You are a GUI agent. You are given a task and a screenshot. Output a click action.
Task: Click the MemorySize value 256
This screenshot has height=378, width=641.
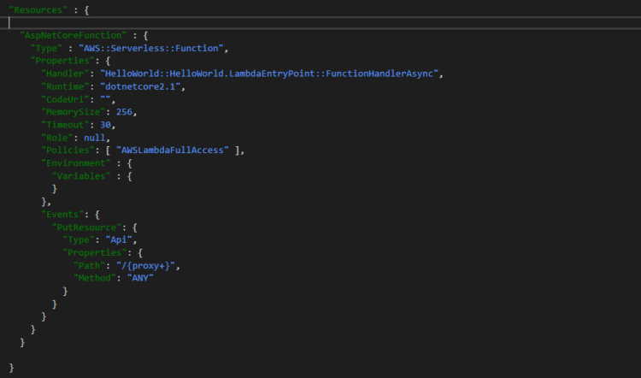point(124,112)
